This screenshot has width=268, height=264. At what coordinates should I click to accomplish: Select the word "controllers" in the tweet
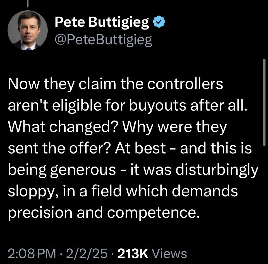[185, 84]
